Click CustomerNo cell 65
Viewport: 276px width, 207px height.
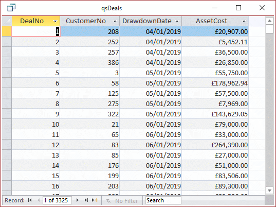[90, 134]
